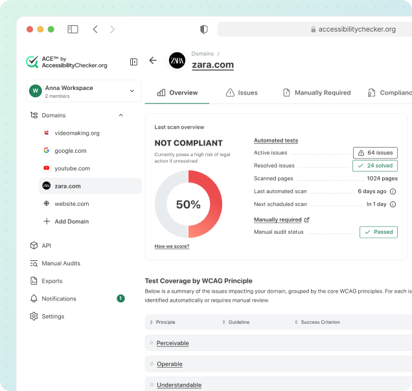Screen dimensions: 412x391
Task: Click the Notifications bell icon
Action: (34, 298)
